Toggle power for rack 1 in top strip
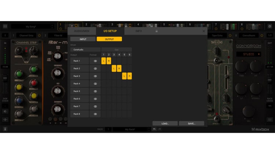Screen dimensions: 275x154 (x=60, y=29)
